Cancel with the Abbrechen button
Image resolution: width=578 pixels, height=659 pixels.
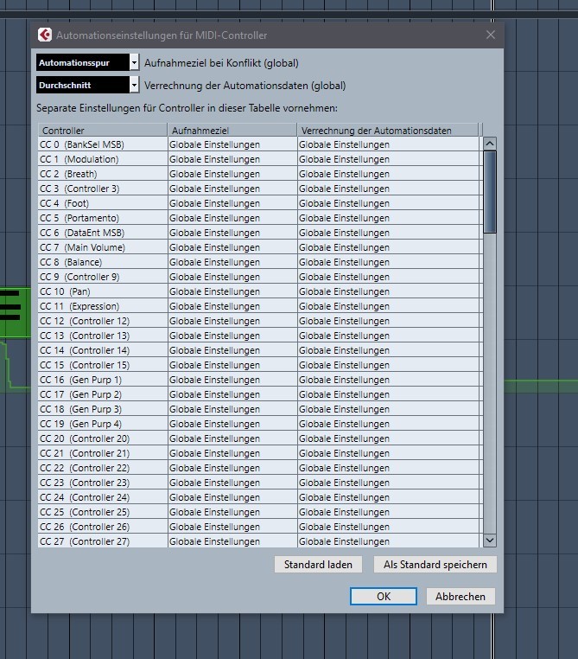[460, 596]
